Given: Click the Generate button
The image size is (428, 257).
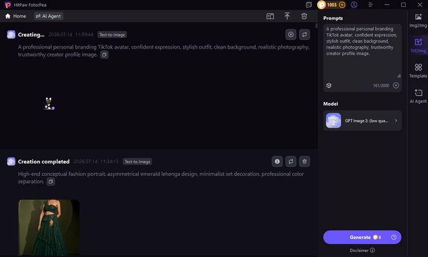Looking at the screenshot, I should click(362, 237).
